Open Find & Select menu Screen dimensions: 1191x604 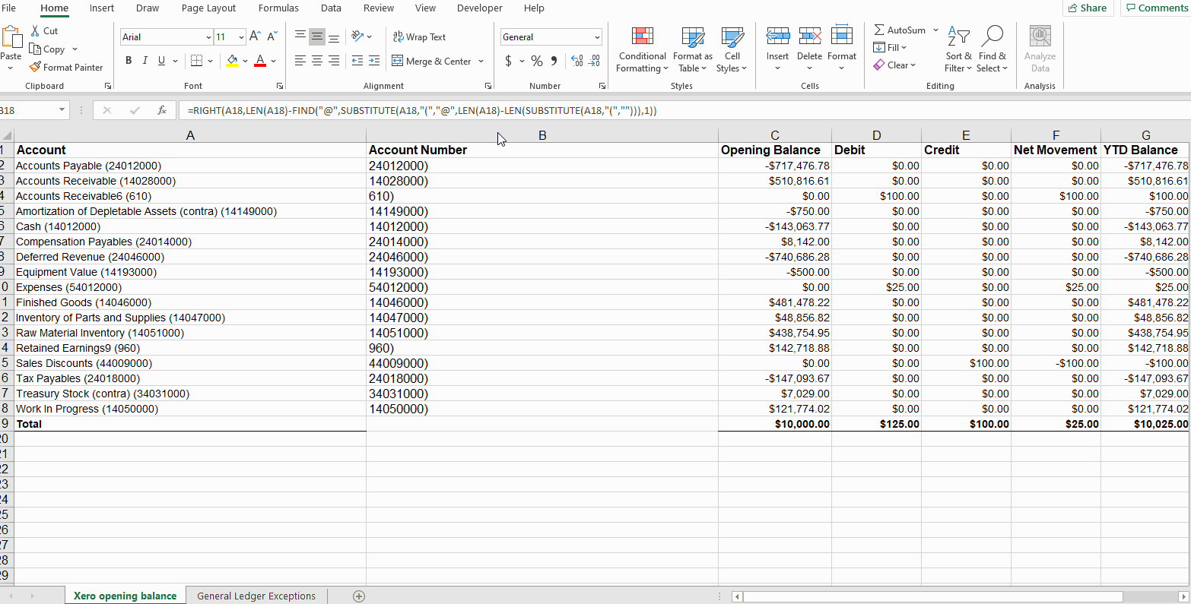click(992, 49)
